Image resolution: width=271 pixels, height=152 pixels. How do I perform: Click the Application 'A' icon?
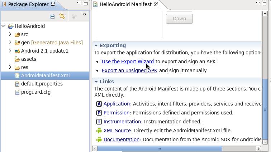[99, 104]
